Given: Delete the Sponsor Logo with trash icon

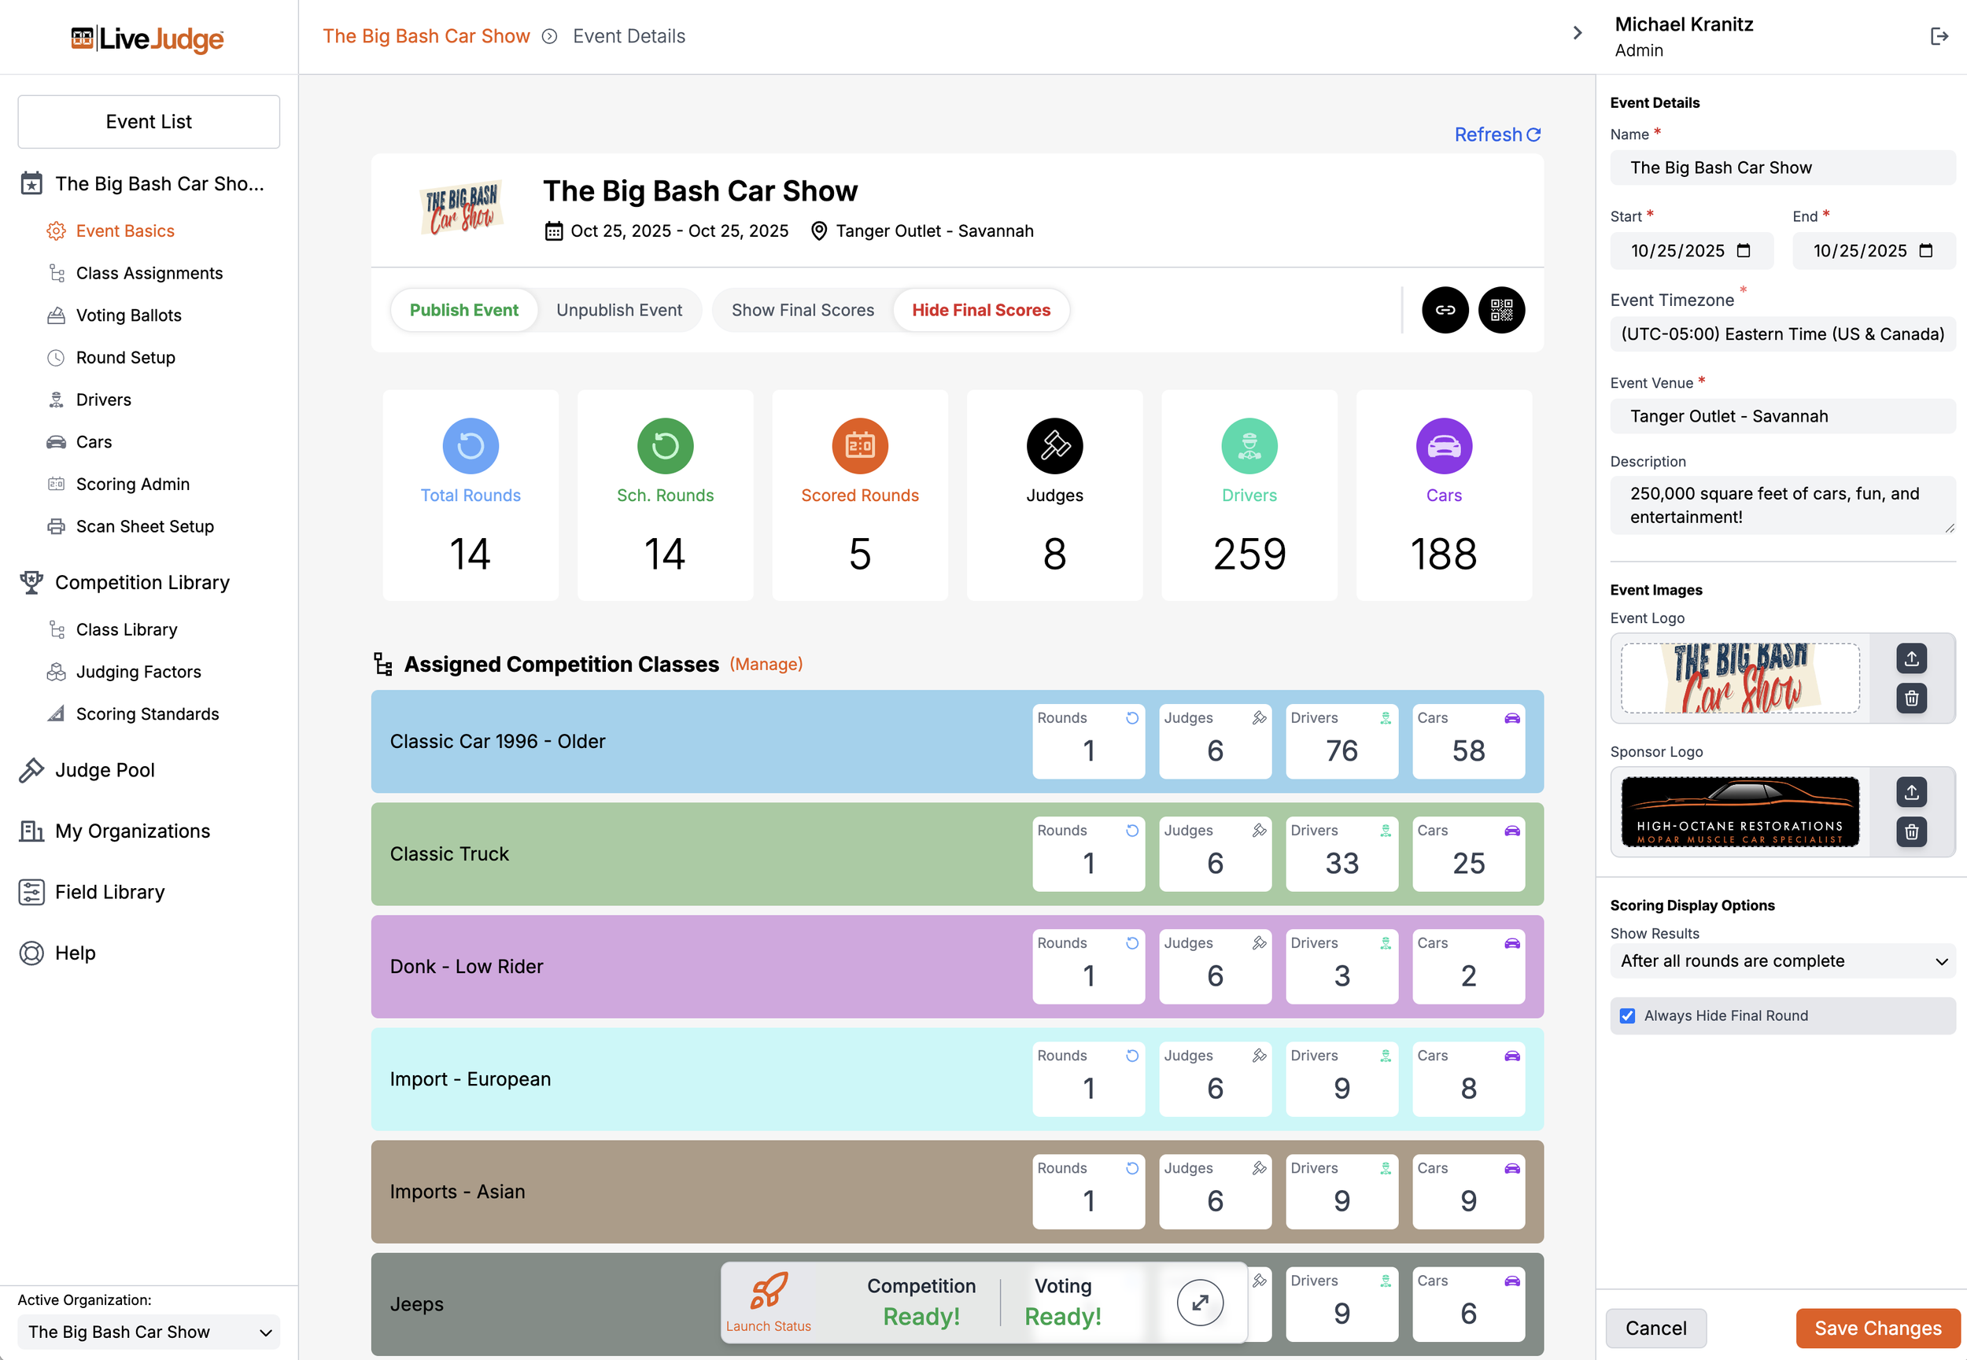Looking at the screenshot, I should [1911, 831].
